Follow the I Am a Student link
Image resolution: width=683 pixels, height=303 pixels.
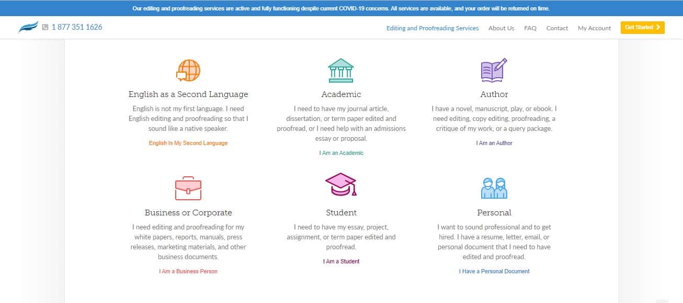pos(341,261)
